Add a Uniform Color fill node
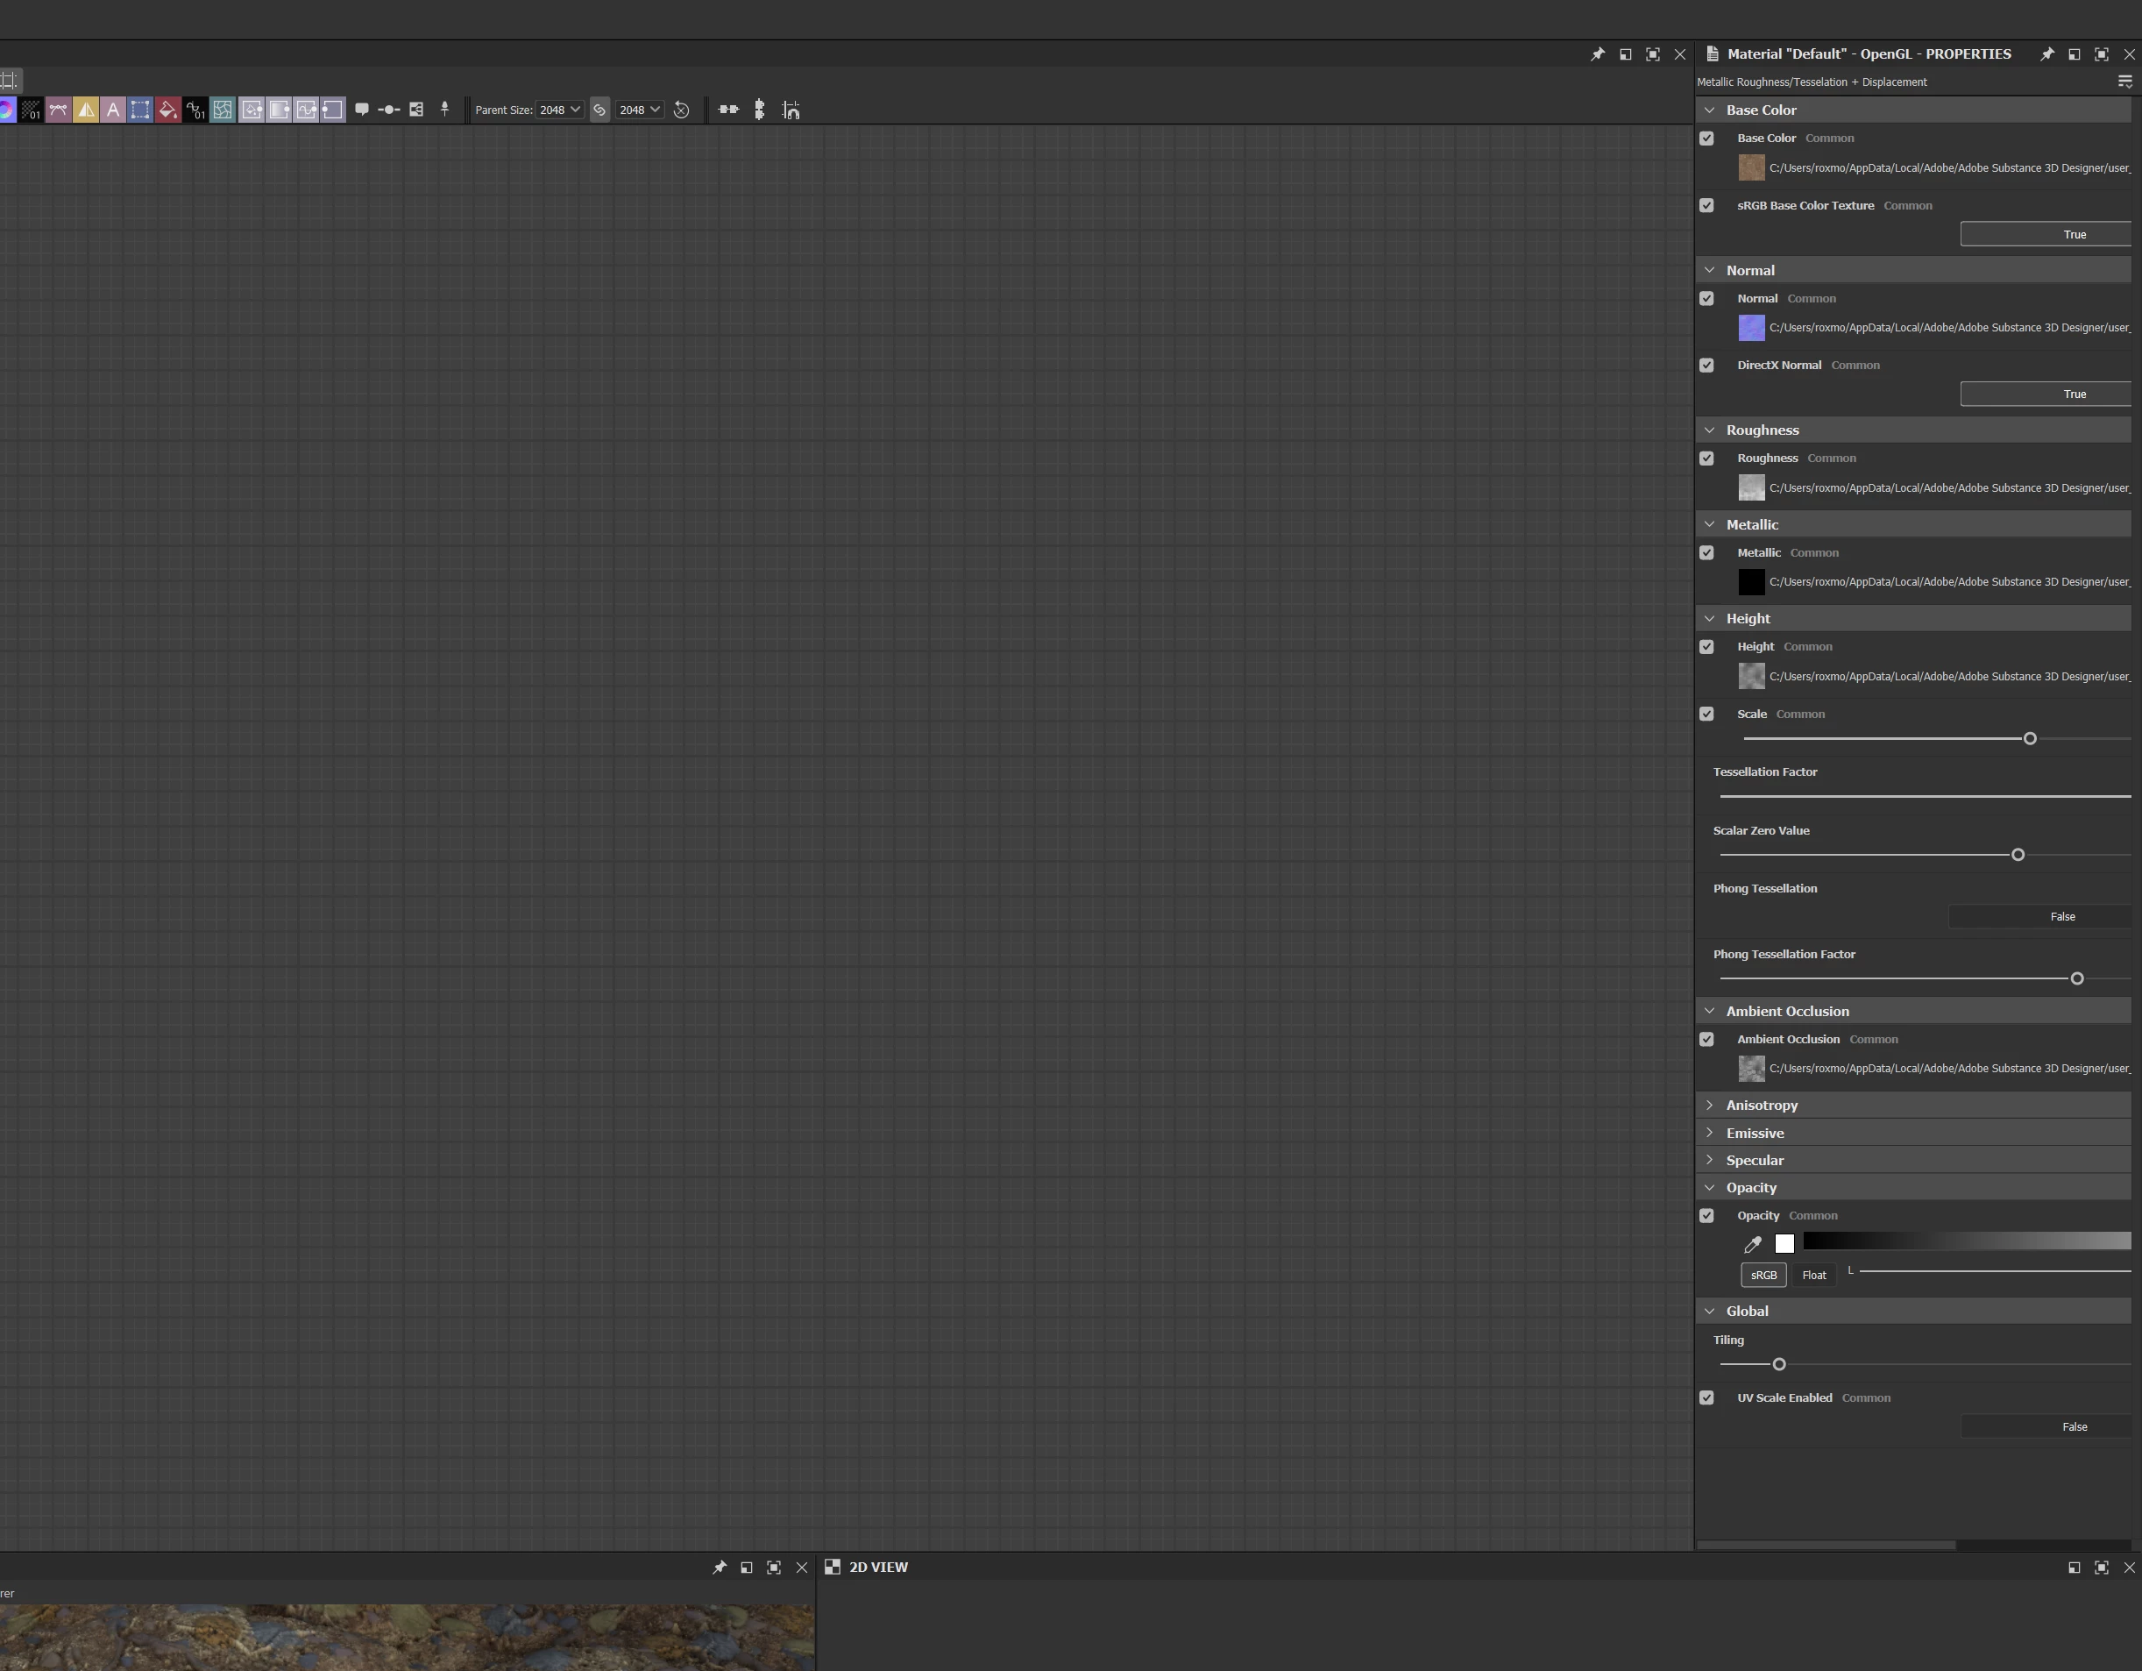 pos(167,110)
